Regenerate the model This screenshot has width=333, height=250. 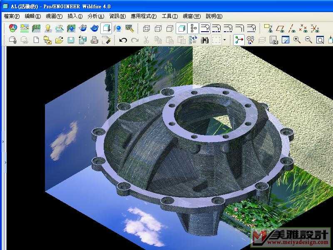pyautogui.click(x=193, y=40)
